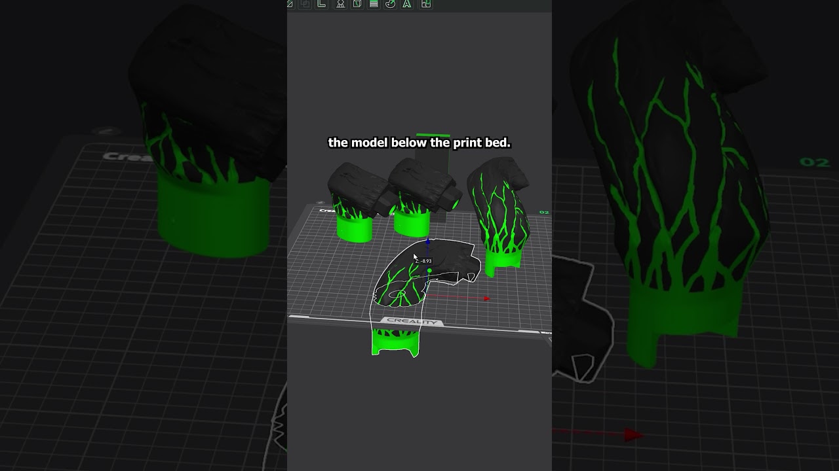This screenshot has width=839, height=471.
Task: Select the text emboss 'A' tool
Action: point(407,4)
